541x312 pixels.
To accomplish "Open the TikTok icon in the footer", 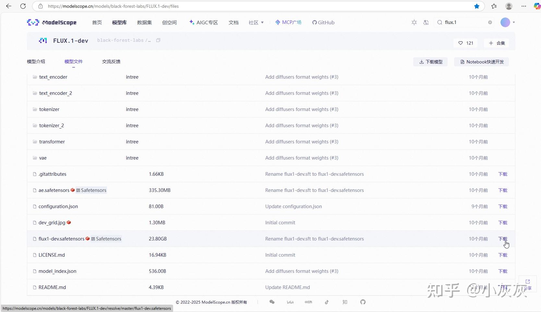I will coord(327,302).
